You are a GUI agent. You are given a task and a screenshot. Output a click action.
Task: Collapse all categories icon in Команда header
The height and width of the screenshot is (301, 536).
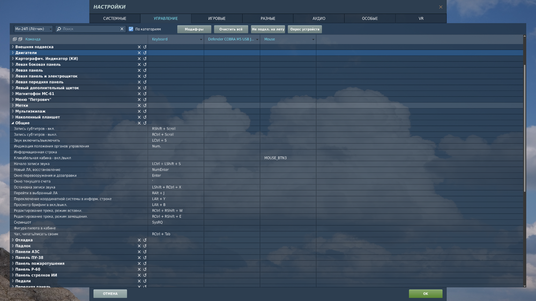pos(20,39)
